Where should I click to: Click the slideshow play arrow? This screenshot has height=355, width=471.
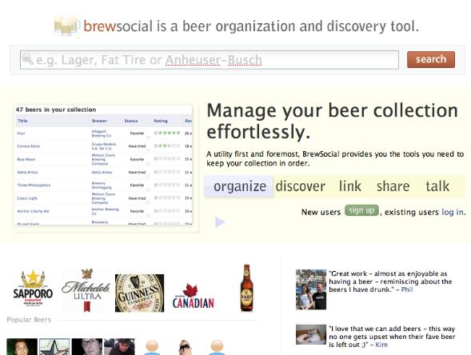pos(220,222)
